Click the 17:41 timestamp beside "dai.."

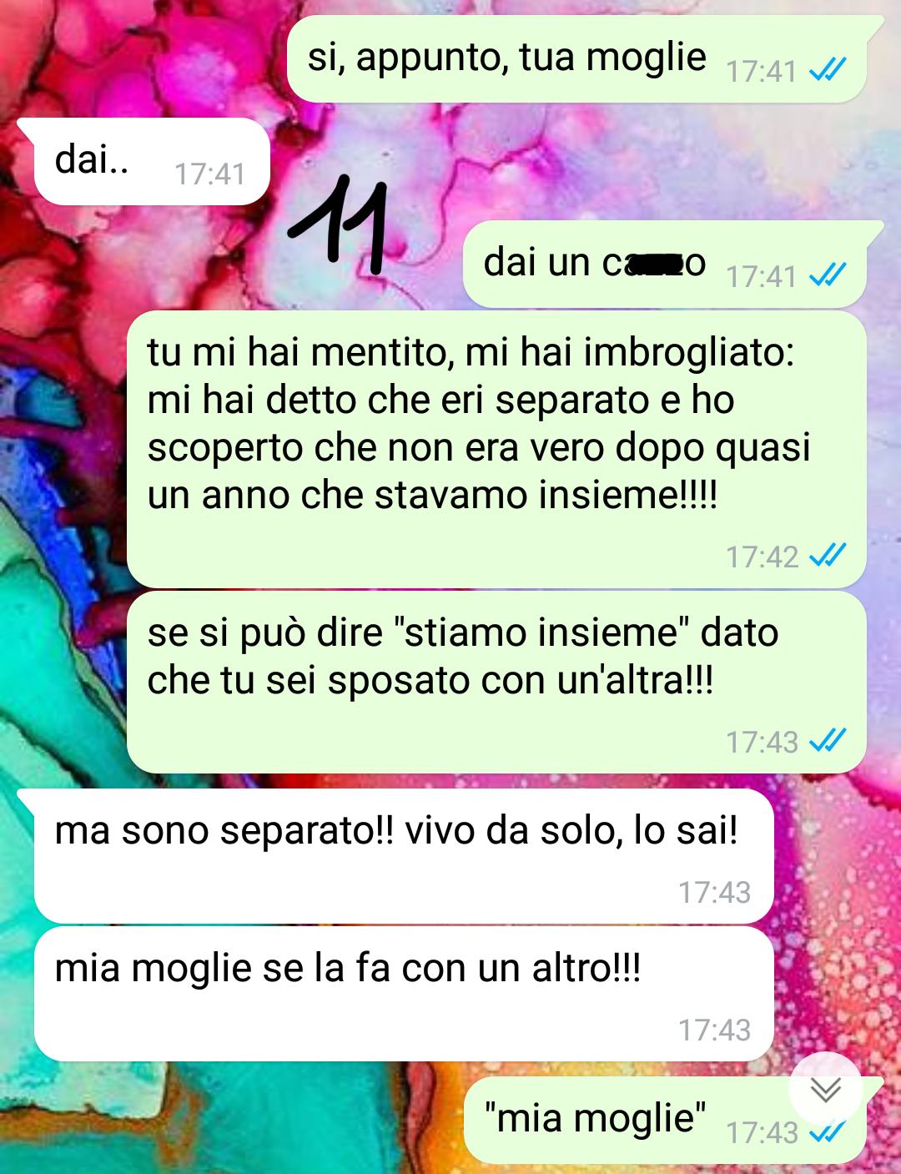point(209,174)
